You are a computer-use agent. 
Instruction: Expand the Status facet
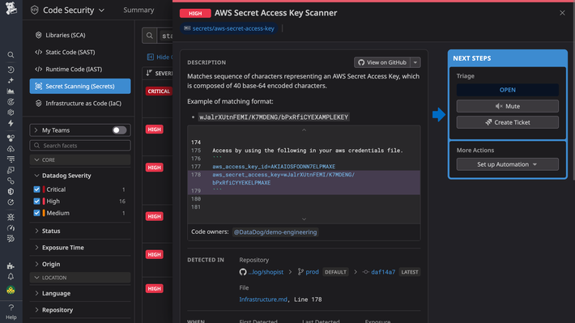click(36, 231)
